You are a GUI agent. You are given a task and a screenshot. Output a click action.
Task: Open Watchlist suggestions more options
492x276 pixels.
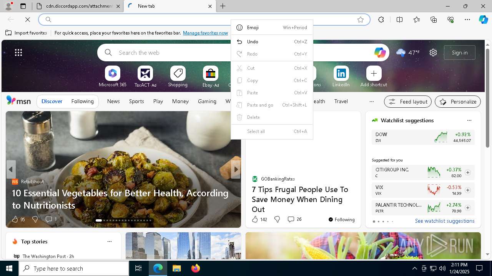point(469,120)
